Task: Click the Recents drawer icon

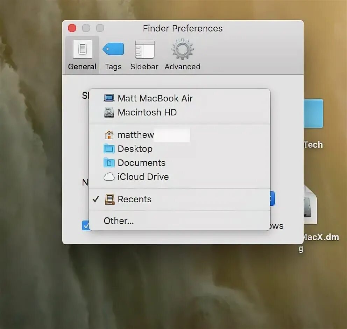Action: tap(109, 199)
